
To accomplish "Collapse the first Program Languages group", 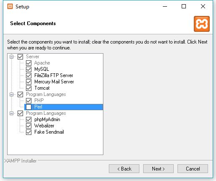I will pyautogui.click(x=12, y=94).
